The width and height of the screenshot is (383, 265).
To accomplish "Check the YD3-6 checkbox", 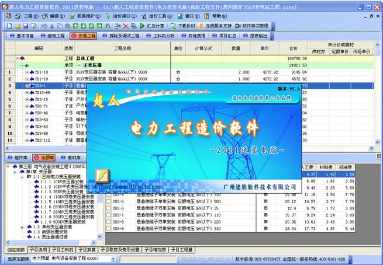I will 109,208.
